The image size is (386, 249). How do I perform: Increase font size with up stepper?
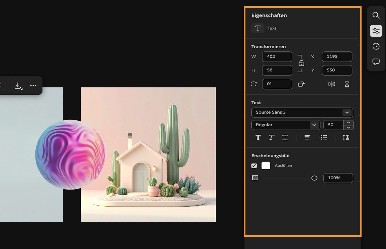click(x=348, y=123)
